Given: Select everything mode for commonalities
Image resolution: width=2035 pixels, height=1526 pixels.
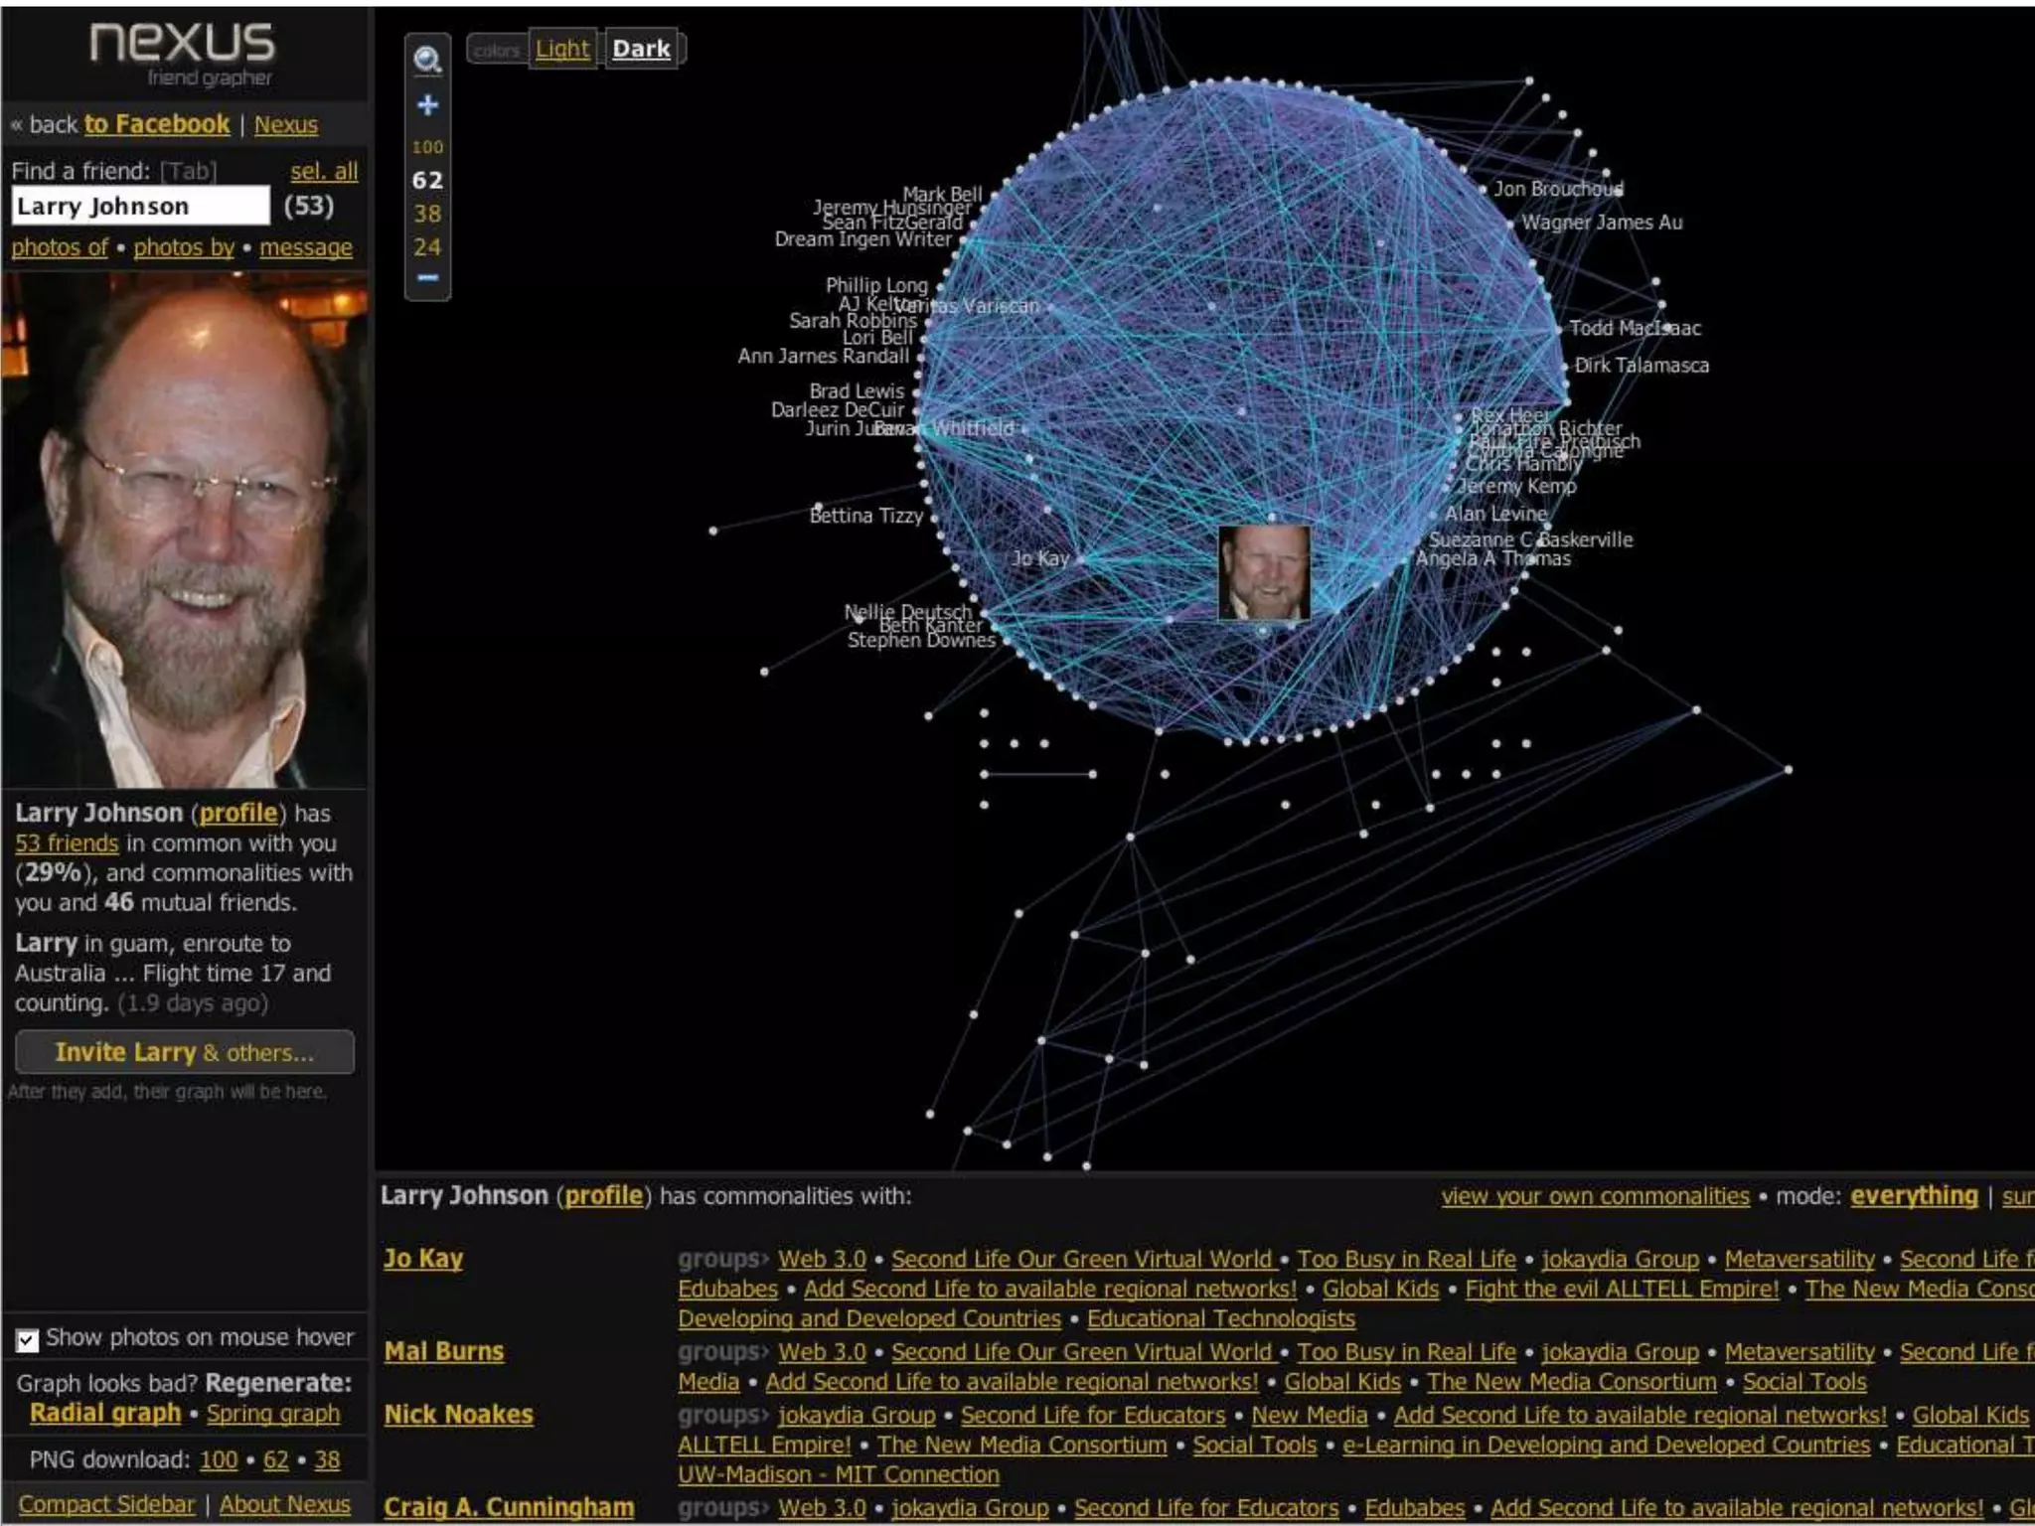Looking at the screenshot, I should pyautogui.click(x=1913, y=1196).
